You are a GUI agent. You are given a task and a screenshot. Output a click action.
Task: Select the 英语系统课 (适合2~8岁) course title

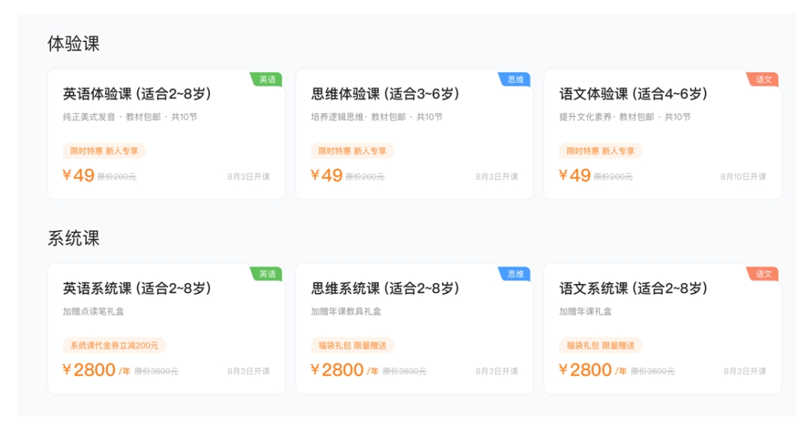click(137, 288)
